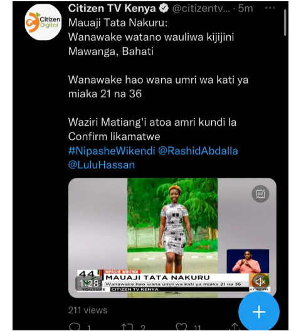This screenshot has width=301, height=331.
Task: Like the tweet with the heart icon
Action: (x=181, y=327)
